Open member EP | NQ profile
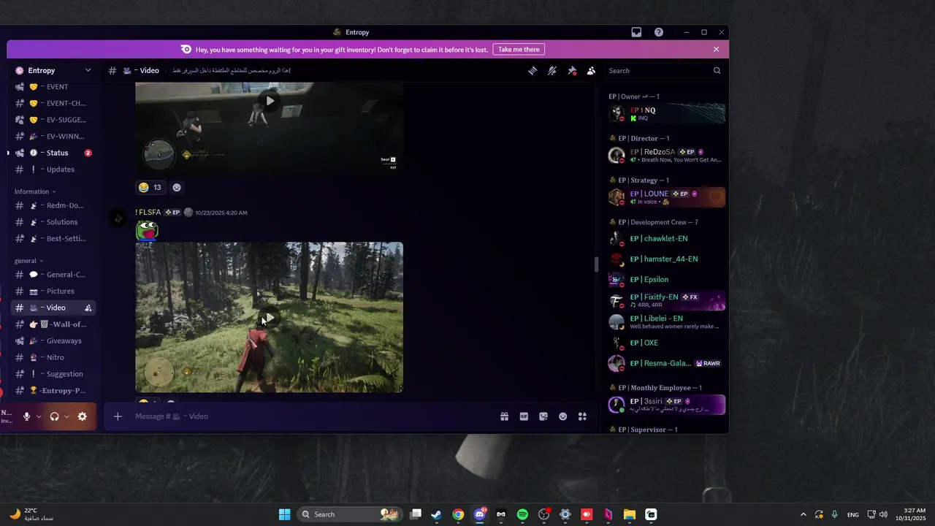 [x=666, y=113]
